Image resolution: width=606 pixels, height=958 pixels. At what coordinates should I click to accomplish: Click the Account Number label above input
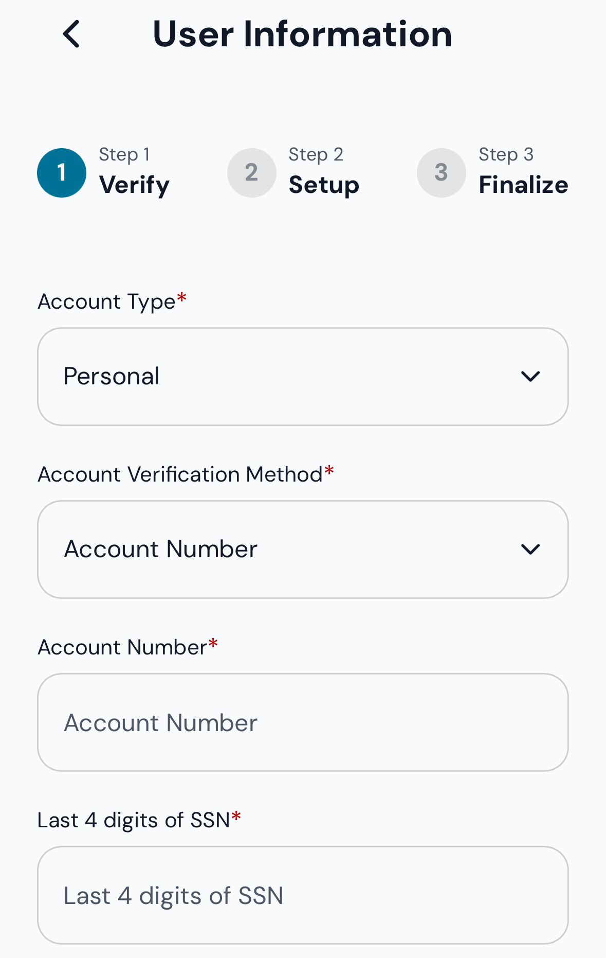point(123,647)
